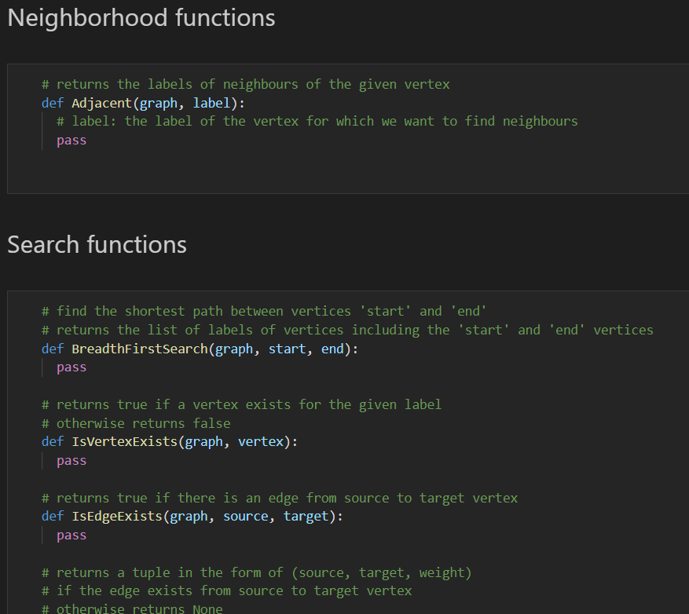Click the def keyword before IsEdgeExists
This screenshot has width=689, height=614.
tap(52, 516)
